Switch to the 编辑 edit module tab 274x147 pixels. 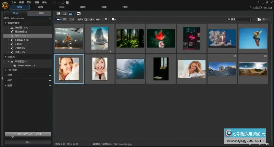[83, 7]
